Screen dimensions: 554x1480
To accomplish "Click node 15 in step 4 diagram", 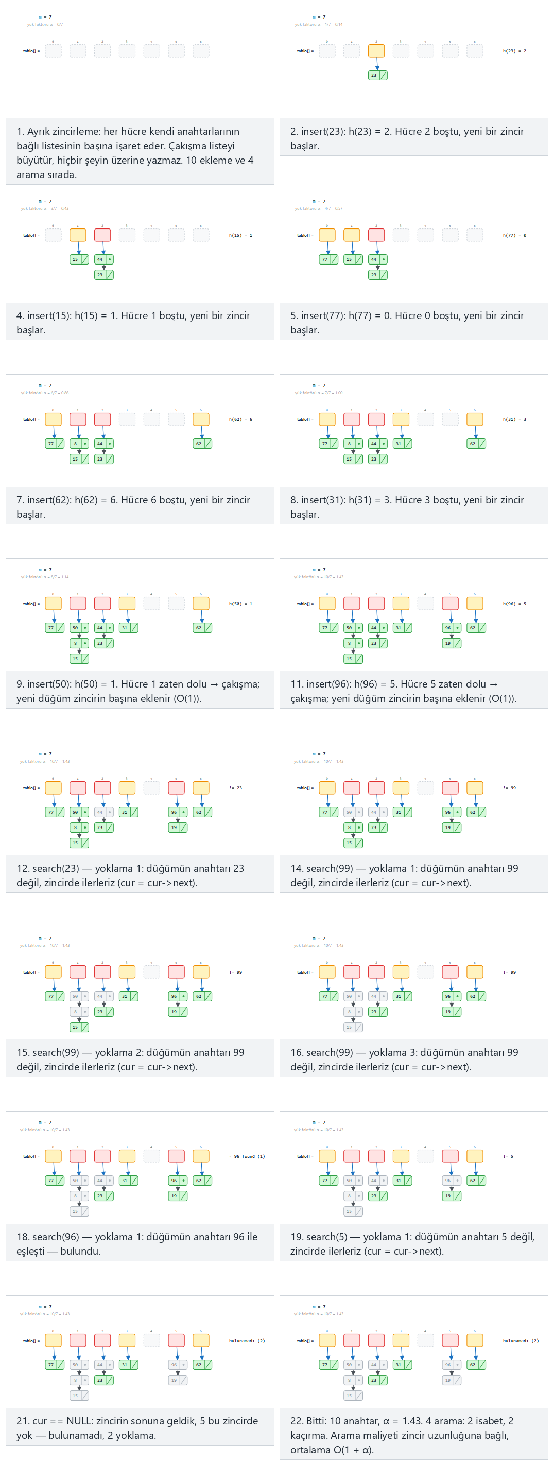I will pyautogui.click(x=79, y=260).
